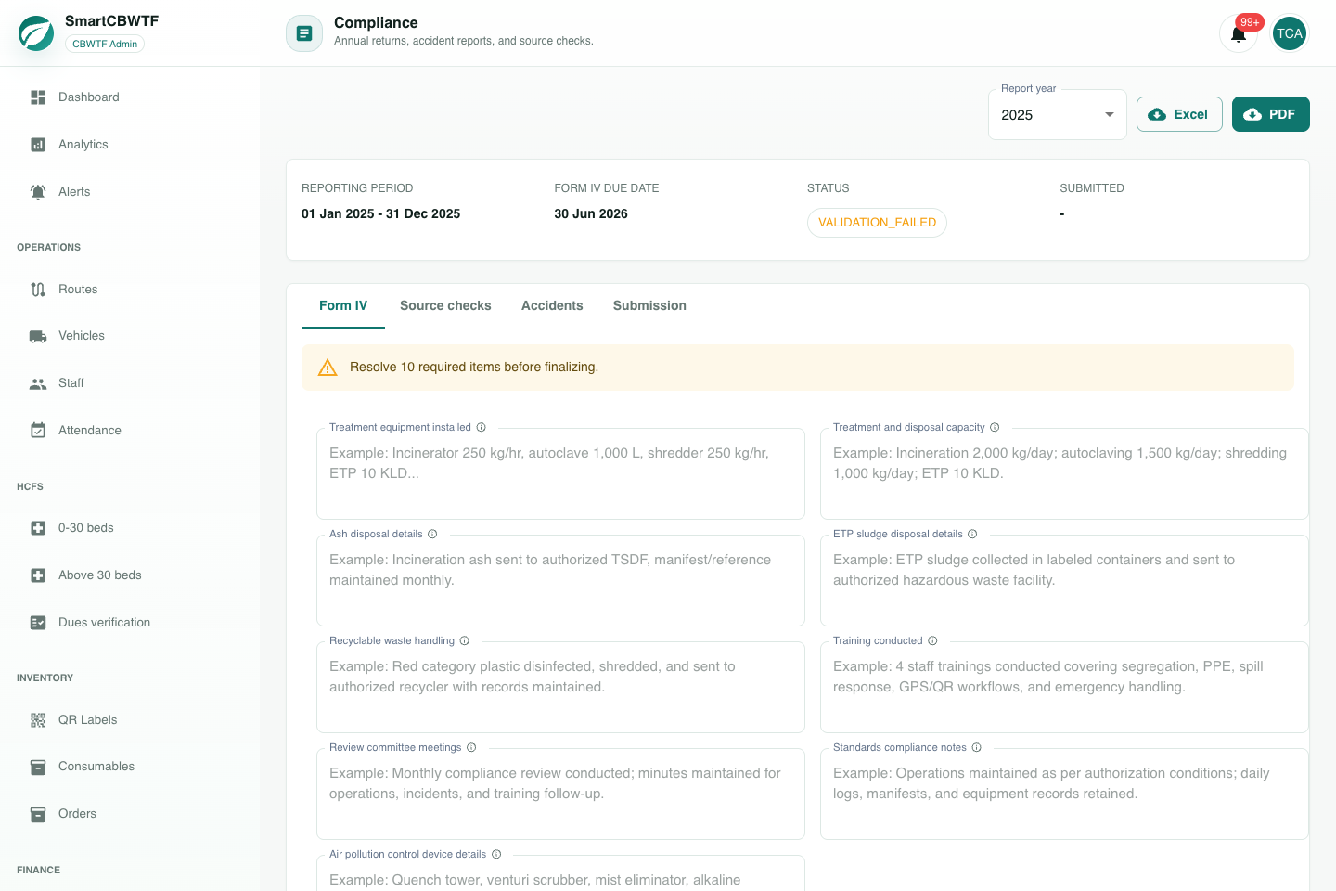Show info for Ash disposal details
Image resolution: width=1336 pixels, height=891 pixels.
[x=432, y=535]
